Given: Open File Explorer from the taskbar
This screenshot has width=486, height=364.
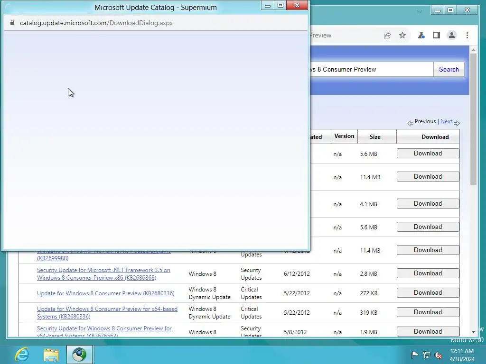Looking at the screenshot, I should point(51,355).
